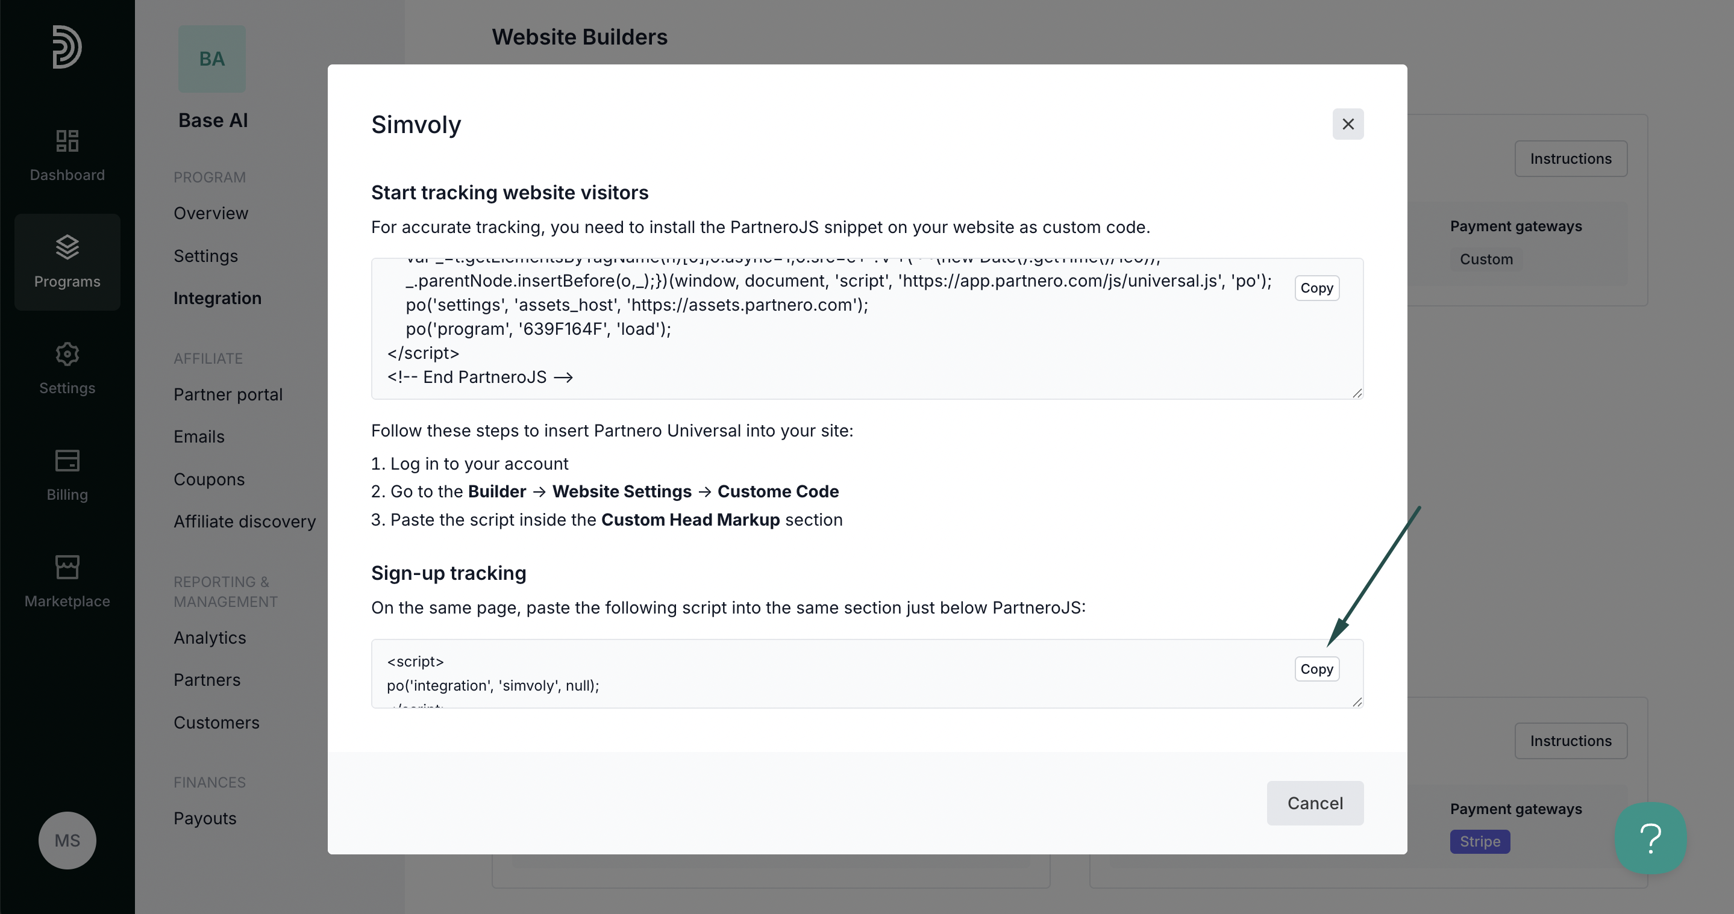
Task: Click the Custom payment gateway tag
Action: [x=1486, y=259]
